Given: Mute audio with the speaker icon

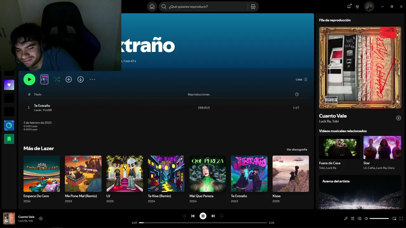Looking at the screenshot, I should click(366, 218).
